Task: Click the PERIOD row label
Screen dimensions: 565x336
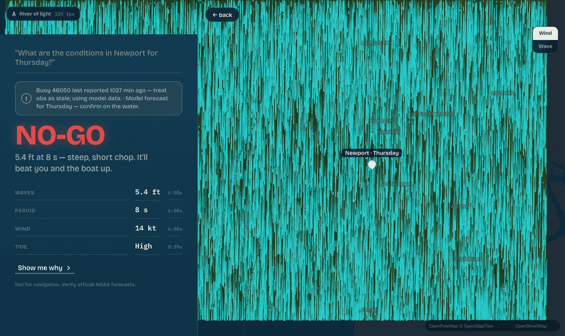Action: 25,211
